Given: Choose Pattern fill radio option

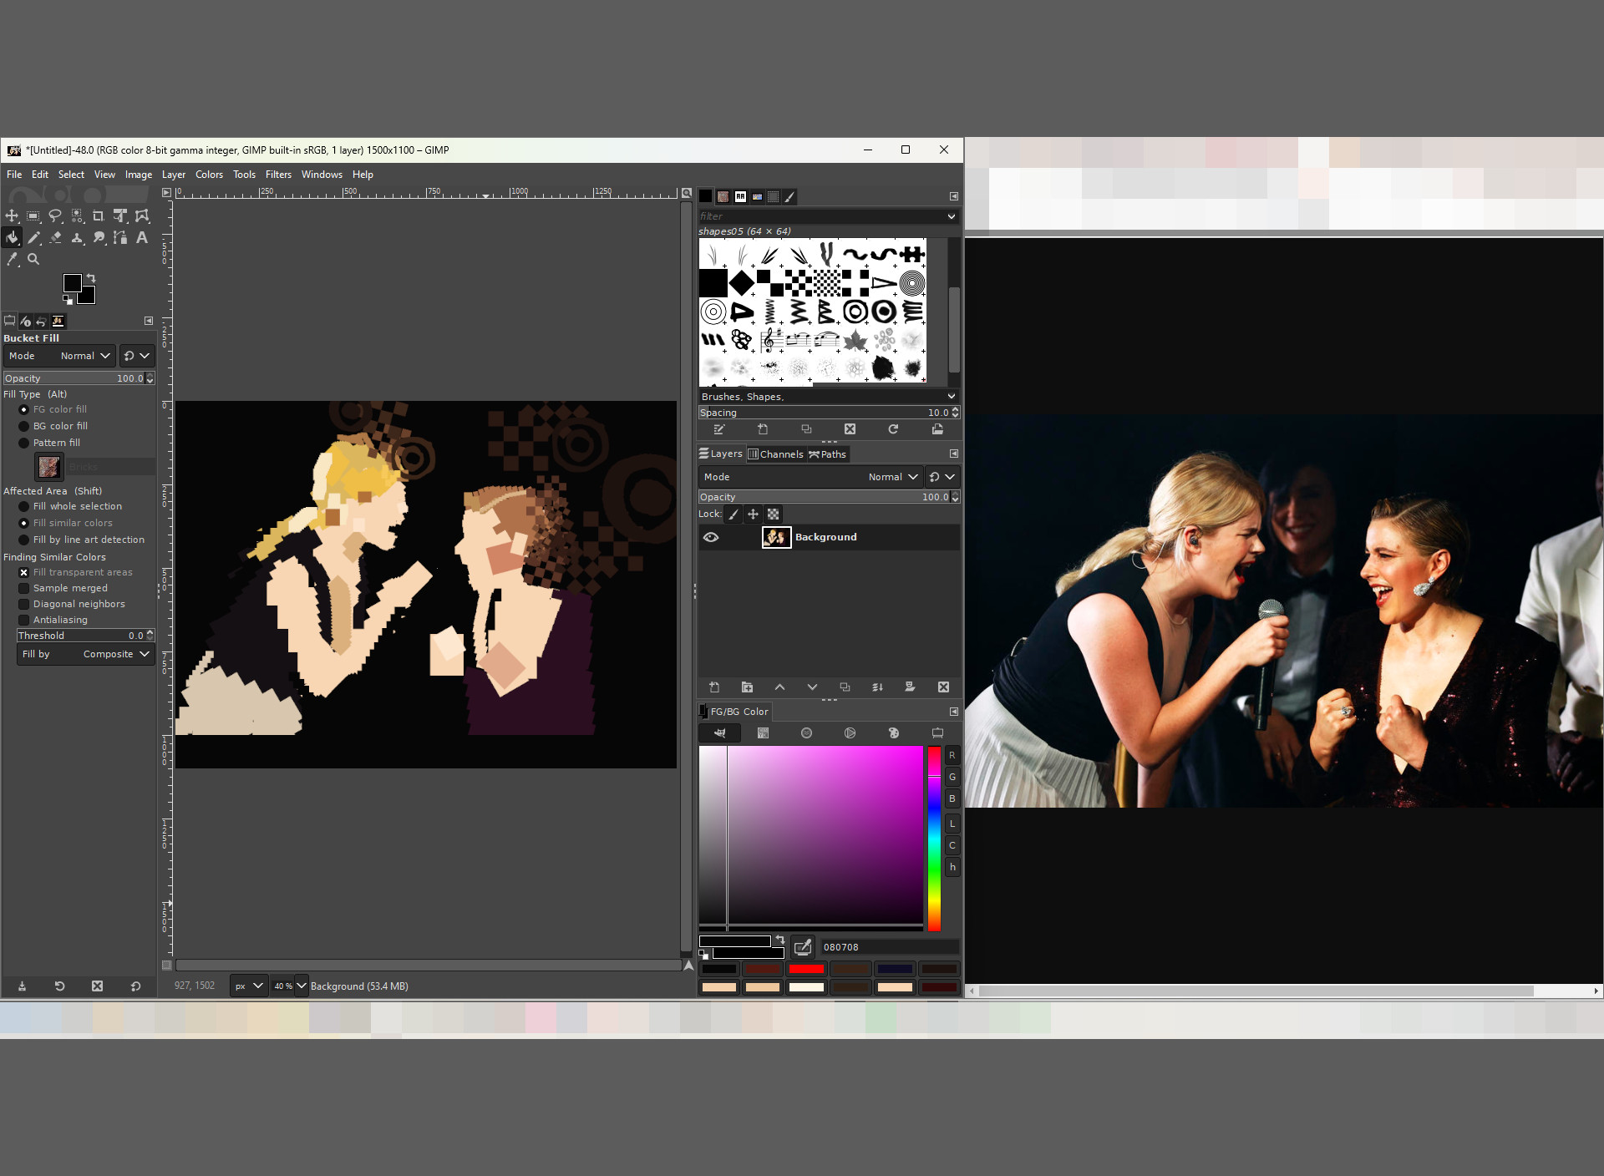Looking at the screenshot, I should (24, 443).
